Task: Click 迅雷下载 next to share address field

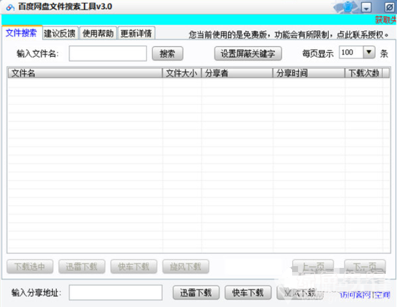Action: 196,293
